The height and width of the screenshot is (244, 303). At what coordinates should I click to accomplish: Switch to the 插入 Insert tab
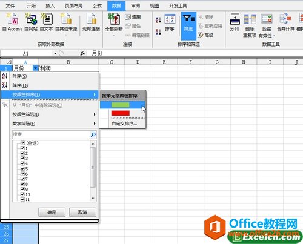pos(50,5)
